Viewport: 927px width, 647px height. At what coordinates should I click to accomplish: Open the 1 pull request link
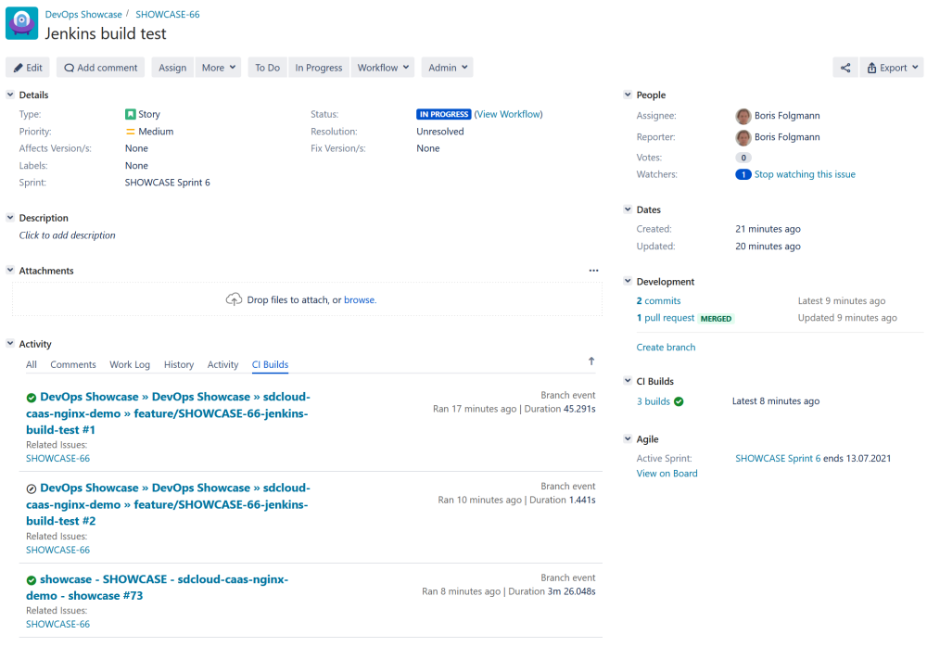[666, 318]
